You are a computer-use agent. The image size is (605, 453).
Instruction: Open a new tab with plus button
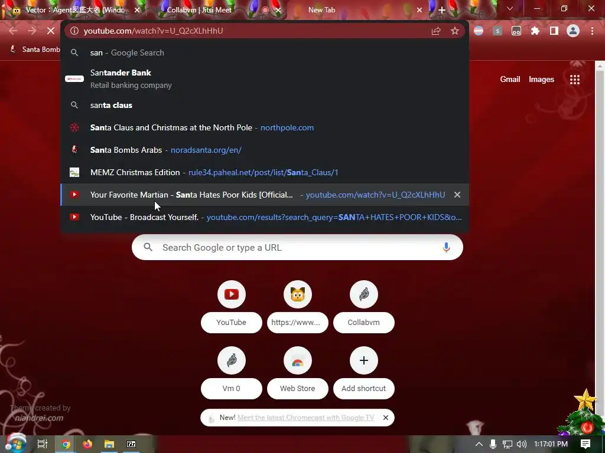point(442,10)
